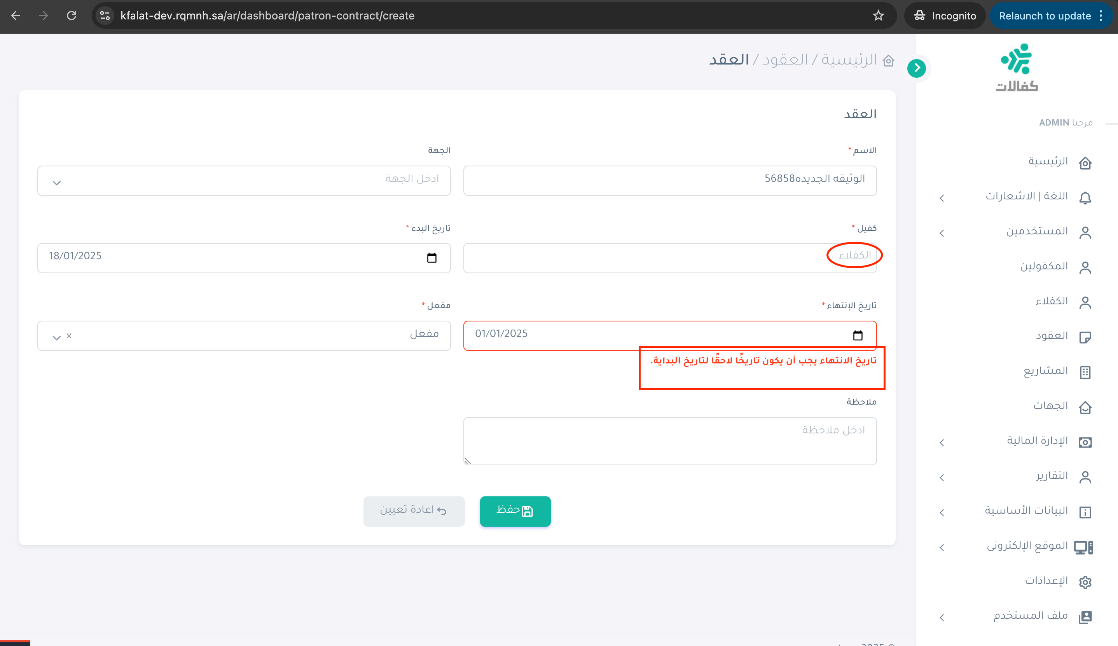This screenshot has height=646, width=1118.
Task: Click the bell icon for notifications menu
Action: [x=1085, y=197]
